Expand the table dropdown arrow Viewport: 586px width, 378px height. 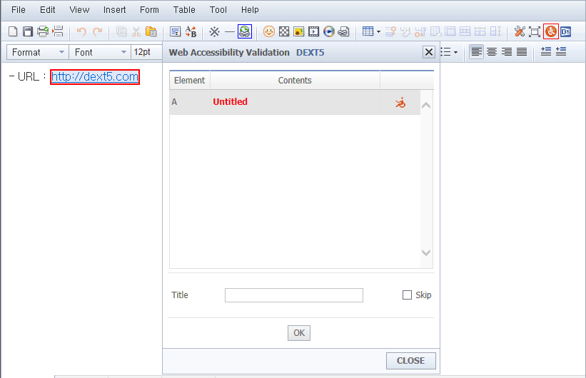pos(378,32)
